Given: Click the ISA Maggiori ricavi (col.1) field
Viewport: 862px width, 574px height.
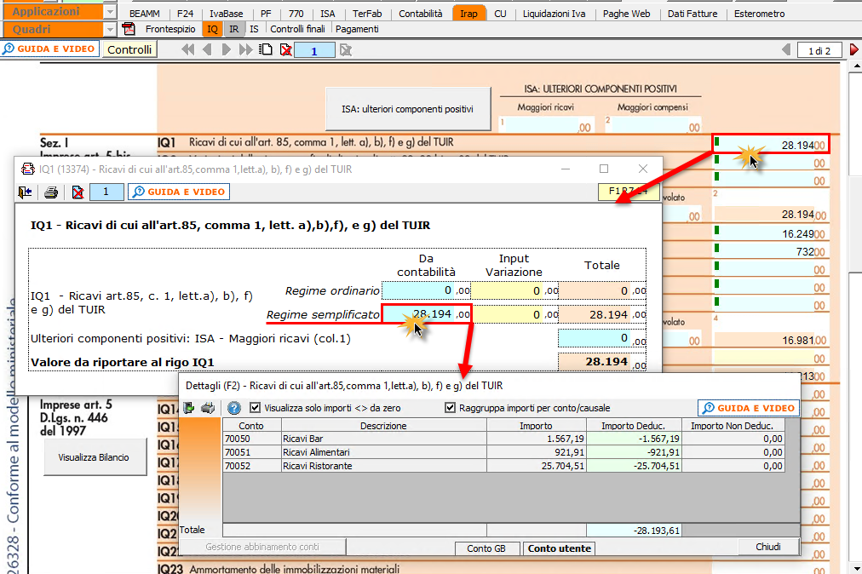Looking at the screenshot, I should point(602,338).
